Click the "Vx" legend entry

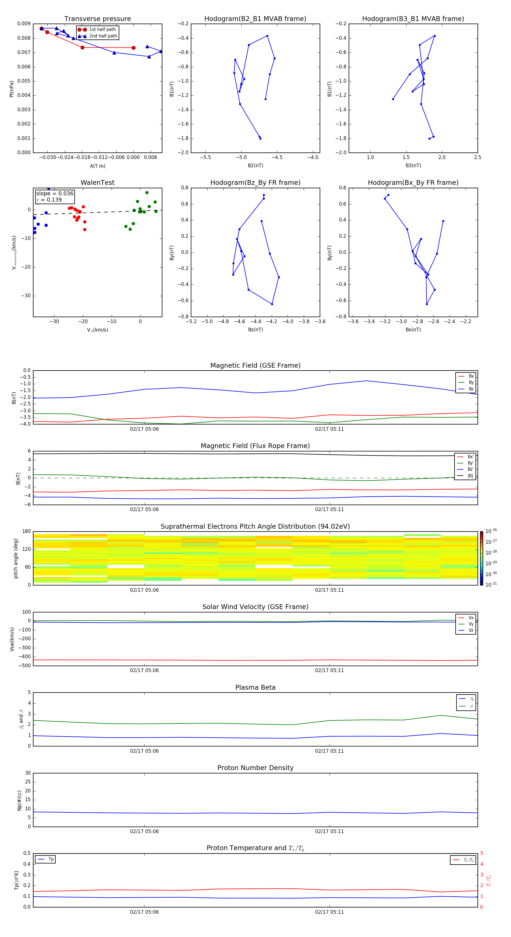tap(466, 618)
